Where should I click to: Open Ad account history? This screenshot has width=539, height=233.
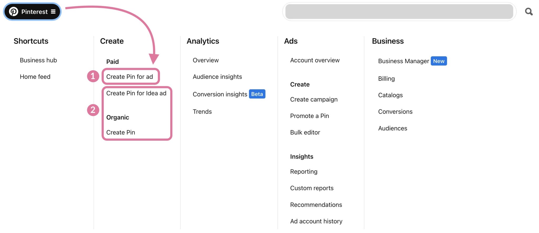click(x=316, y=221)
